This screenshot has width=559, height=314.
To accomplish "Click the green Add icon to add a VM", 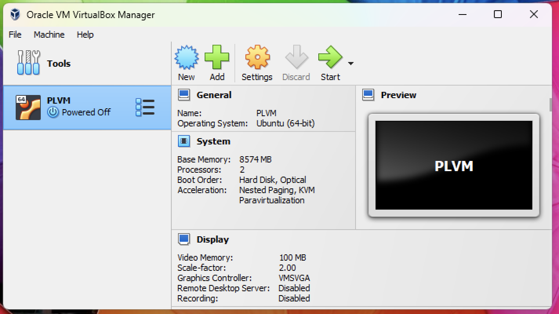I will point(218,57).
